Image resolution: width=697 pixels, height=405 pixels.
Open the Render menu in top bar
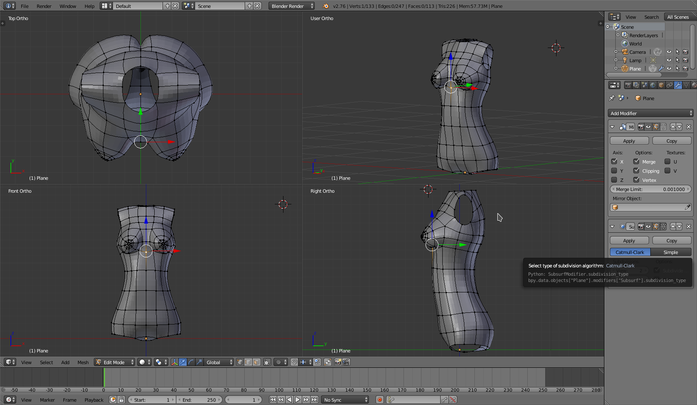coord(44,6)
